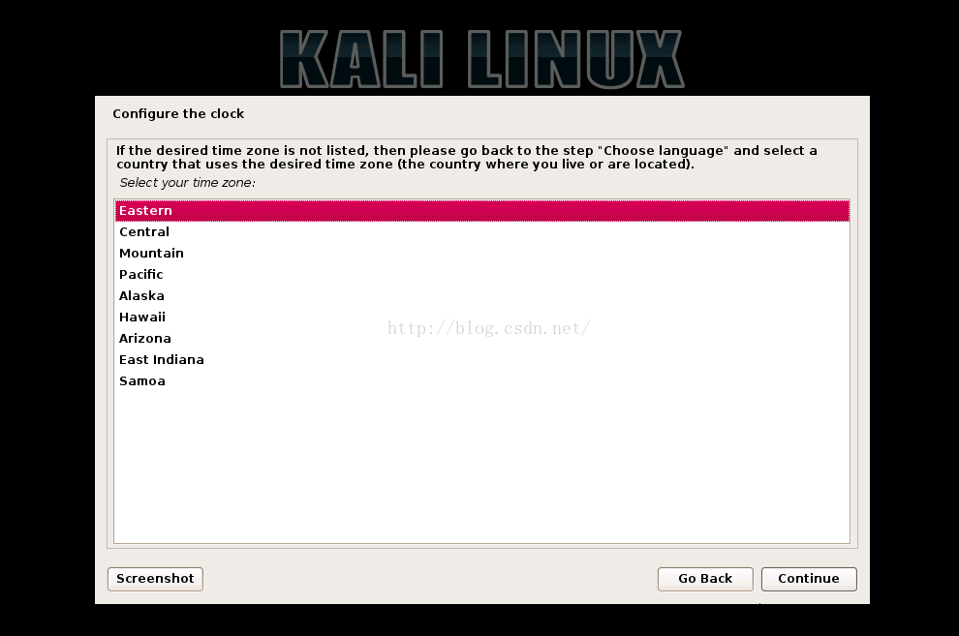Choose Samoa in the time zone list
959x636 pixels.
tap(482, 381)
